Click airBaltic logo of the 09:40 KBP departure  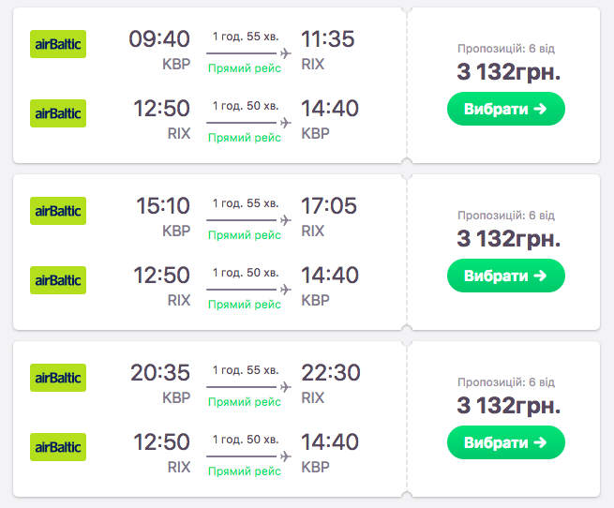[x=58, y=44]
